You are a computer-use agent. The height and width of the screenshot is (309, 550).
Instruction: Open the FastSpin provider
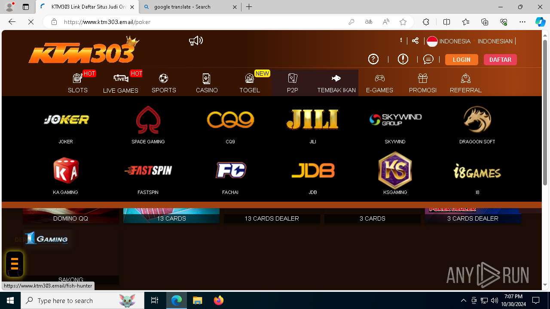tap(148, 170)
